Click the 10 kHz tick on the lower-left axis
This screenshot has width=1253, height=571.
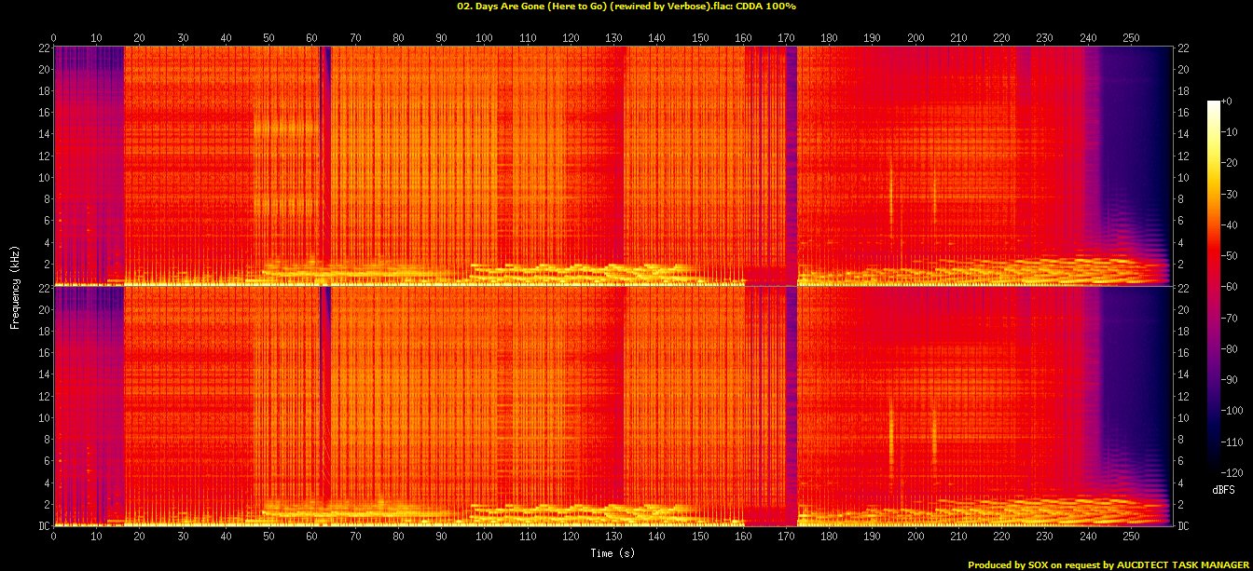[x=41, y=417]
